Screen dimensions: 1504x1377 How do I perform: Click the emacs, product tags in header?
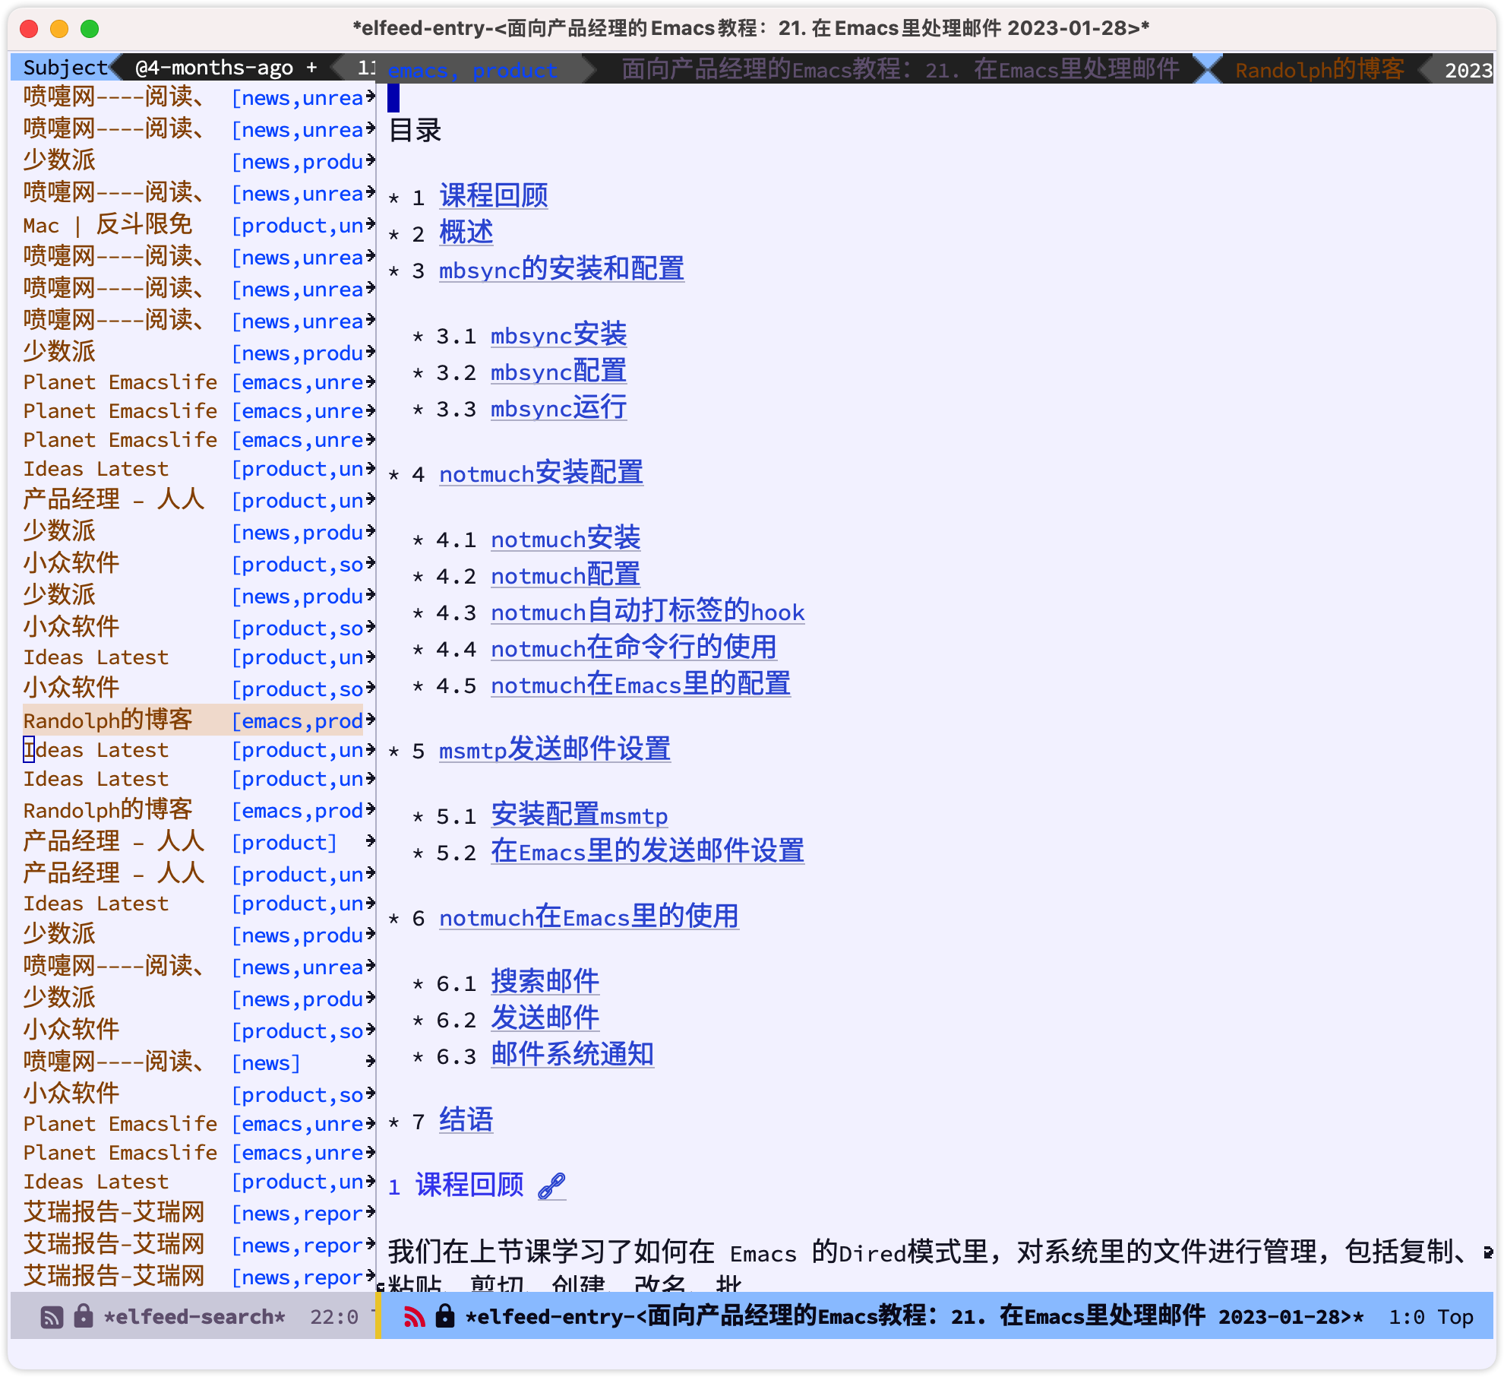click(x=472, y=70)
